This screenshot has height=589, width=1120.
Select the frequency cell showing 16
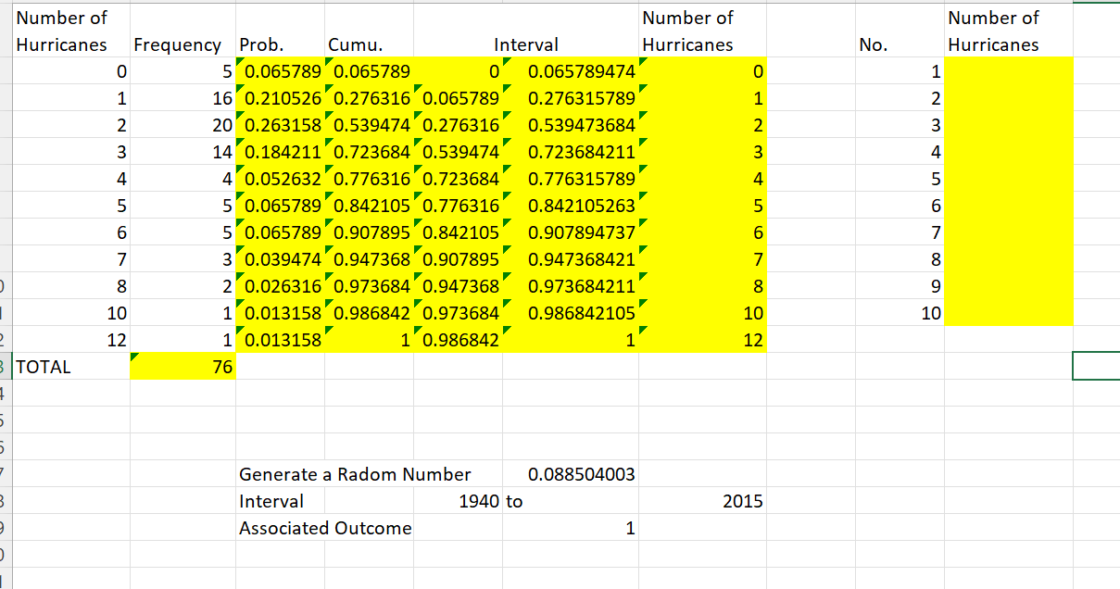click(182, 98)
